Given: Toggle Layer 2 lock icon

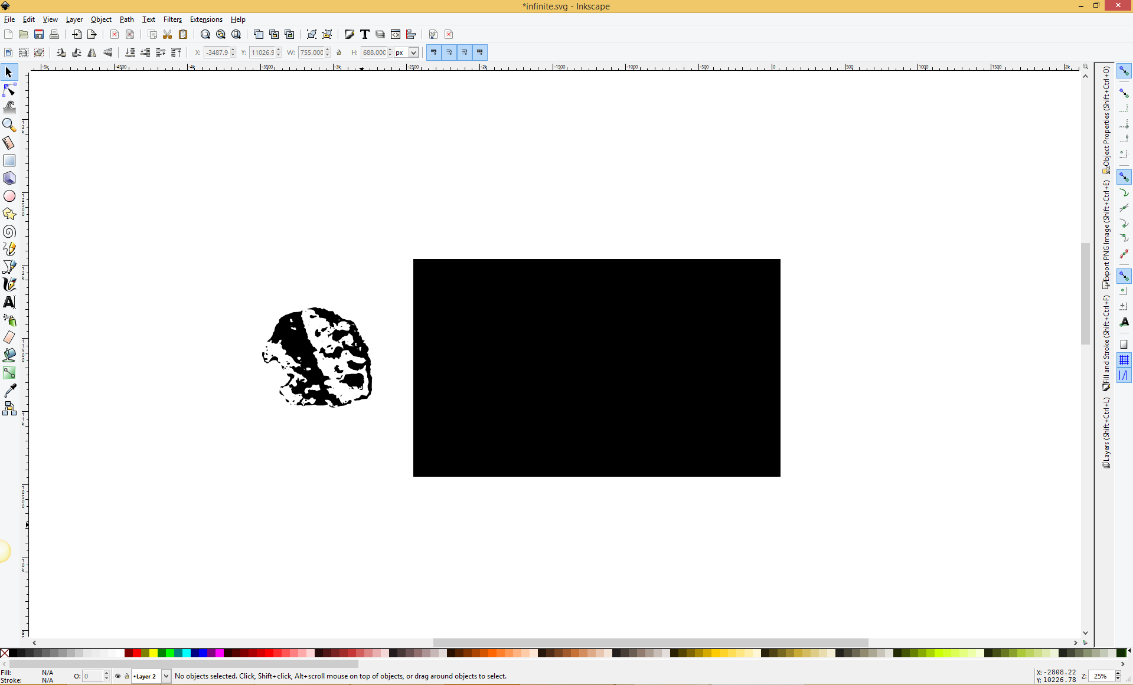Looking at the screenshot, I should click(x=126, y=676).
